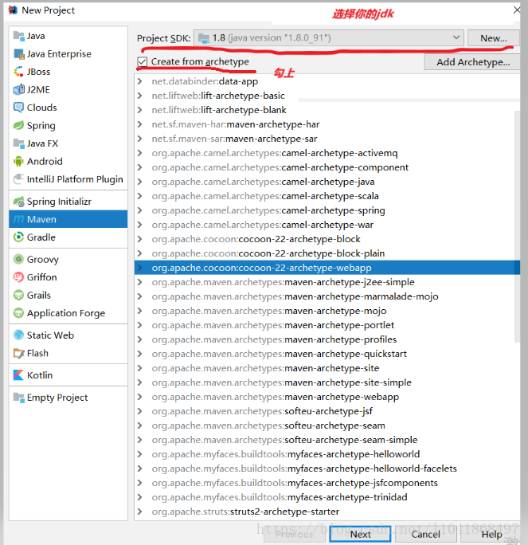Image resolution: width=528 pixels, height=545 pixels.
Task: Select Kotlin project type label
Action: 40,375
